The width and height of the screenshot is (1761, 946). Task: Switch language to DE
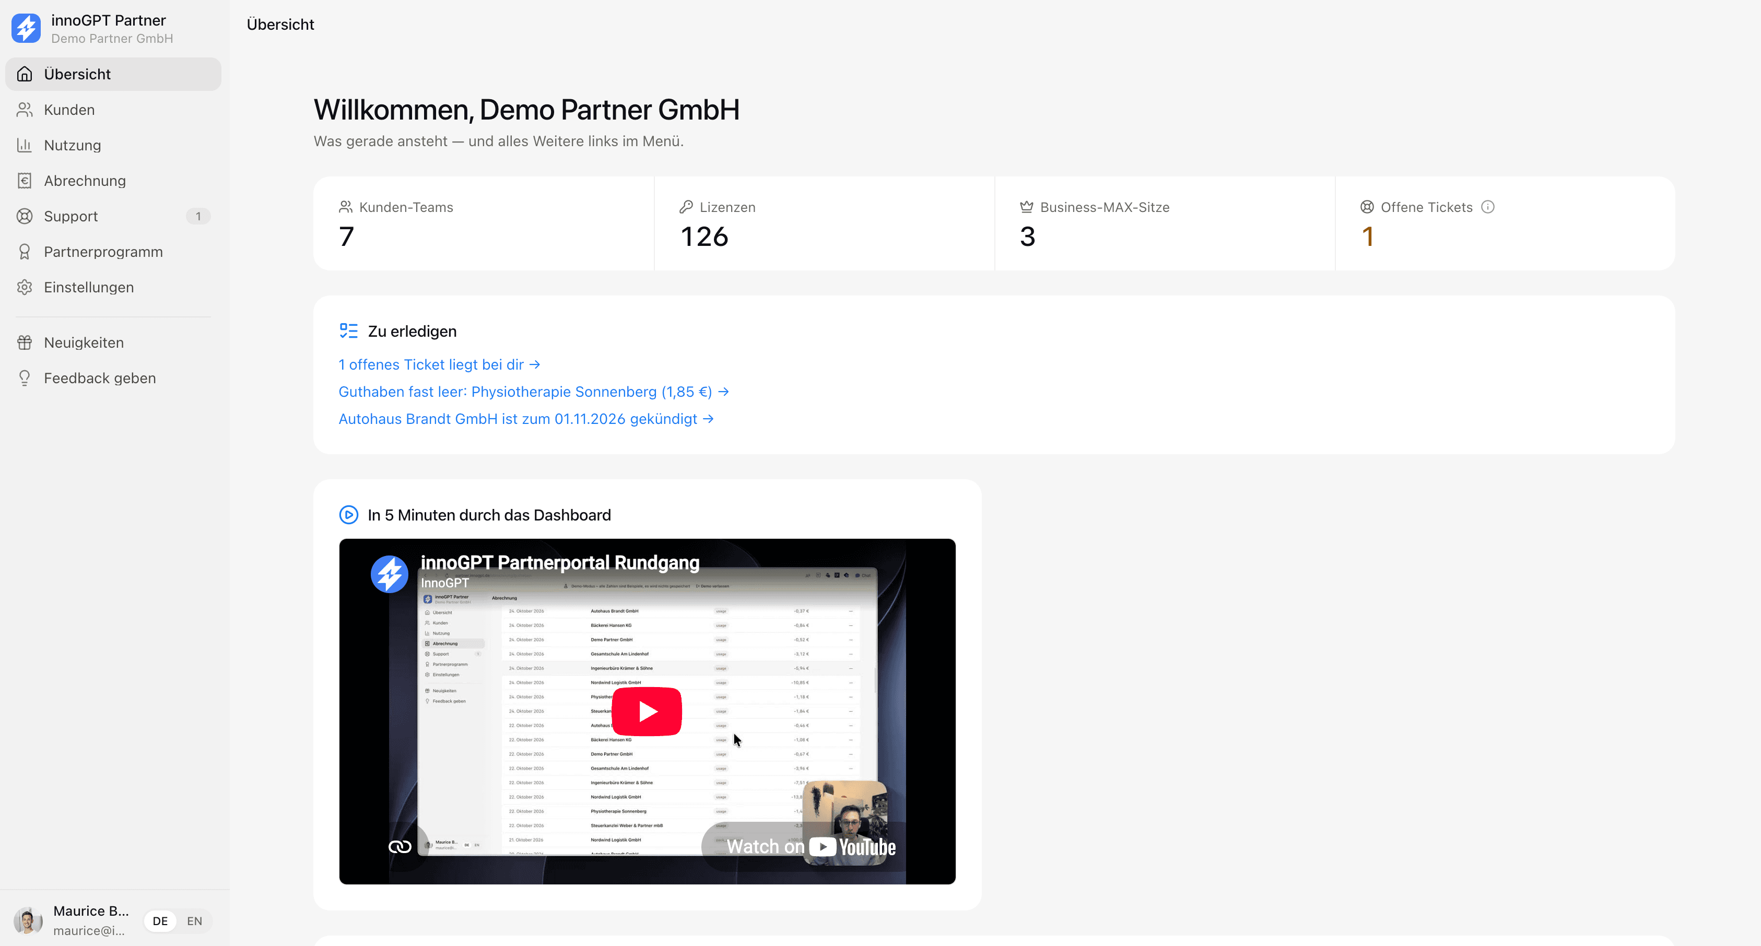160,921
